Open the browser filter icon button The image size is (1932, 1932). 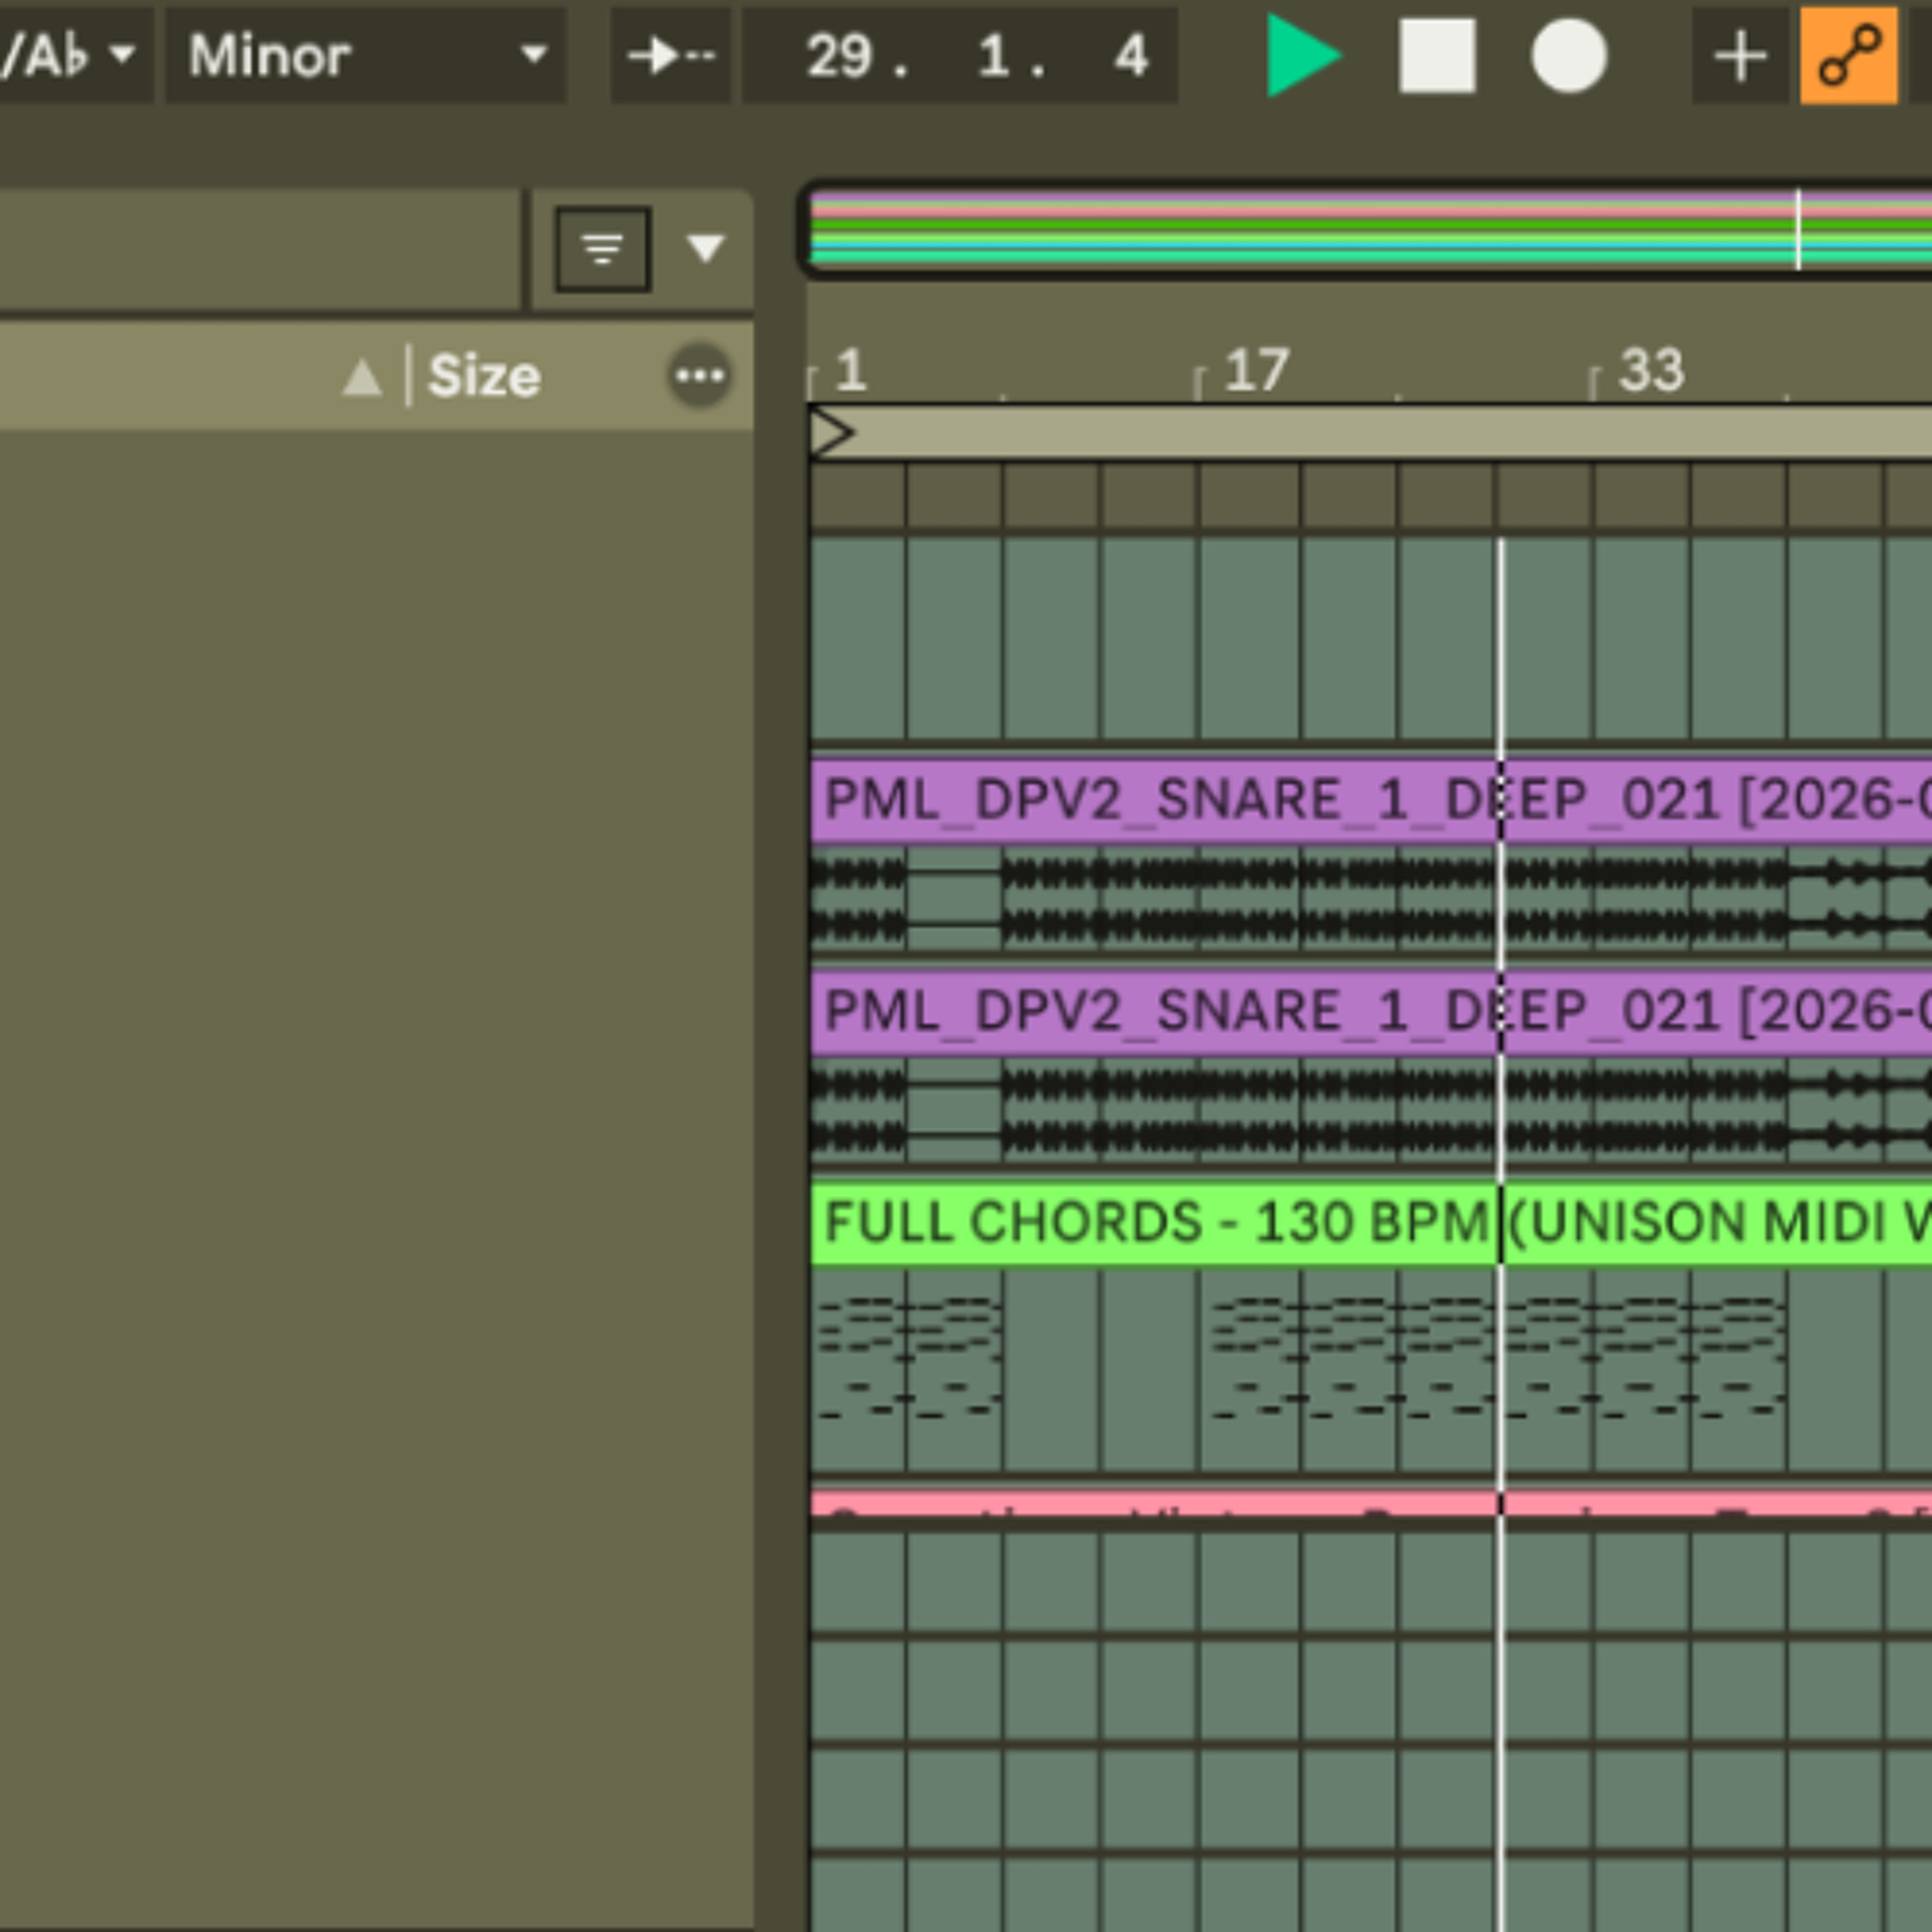pos(603,249)
